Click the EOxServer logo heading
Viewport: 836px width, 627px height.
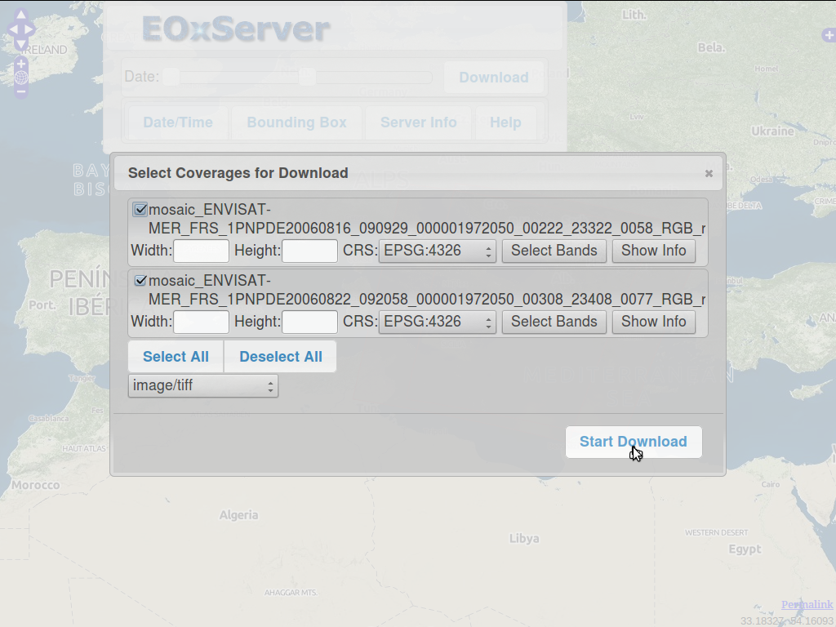pos(236,29)
